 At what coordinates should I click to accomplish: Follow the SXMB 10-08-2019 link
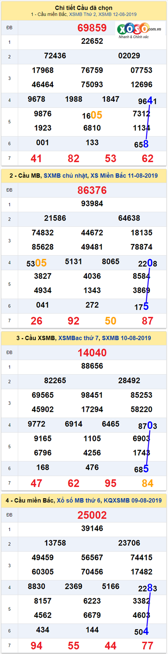(x=126, y=338)
